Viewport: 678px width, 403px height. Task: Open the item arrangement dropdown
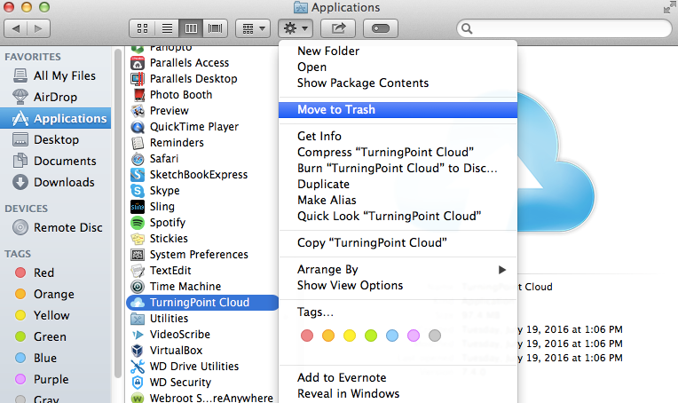253,28
